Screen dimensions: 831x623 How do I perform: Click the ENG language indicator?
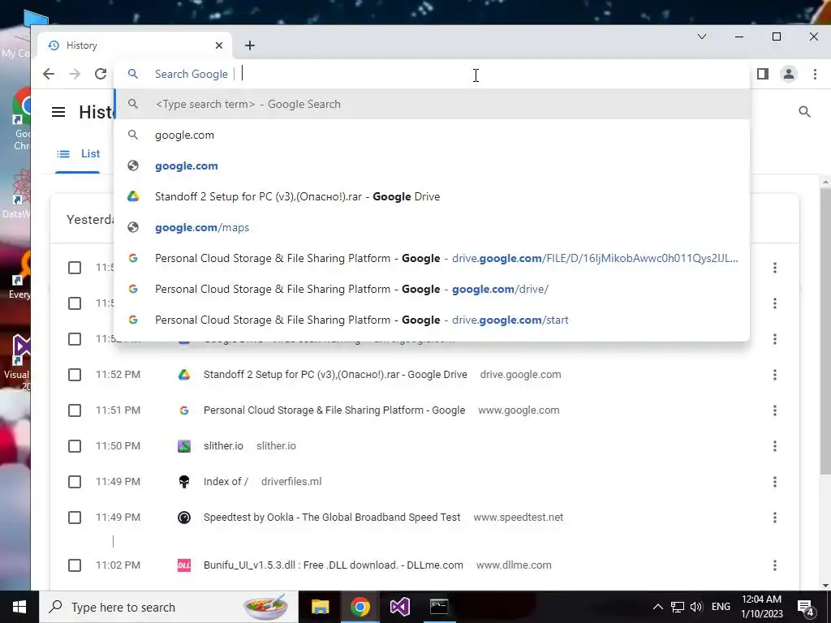(x=721, y=607)
